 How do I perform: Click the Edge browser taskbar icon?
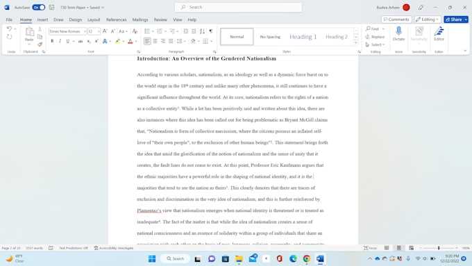(293, 258)
